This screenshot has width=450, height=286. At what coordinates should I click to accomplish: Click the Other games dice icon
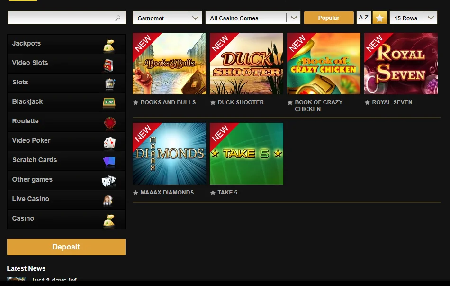tap(108, 181)
